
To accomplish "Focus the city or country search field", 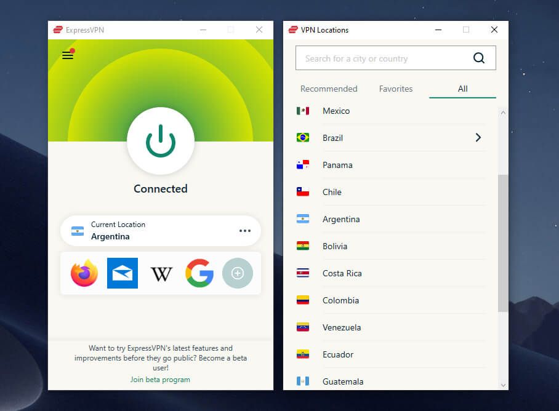I will click(x=396, y=58).
